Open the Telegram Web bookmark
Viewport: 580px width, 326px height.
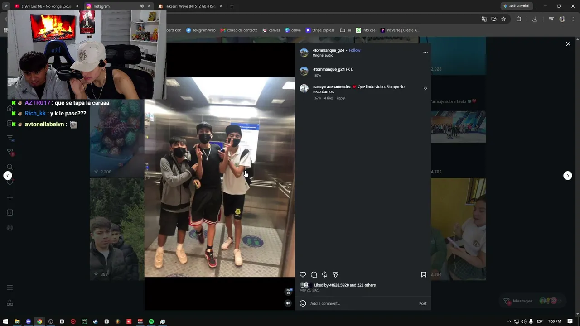pos(201,30)
